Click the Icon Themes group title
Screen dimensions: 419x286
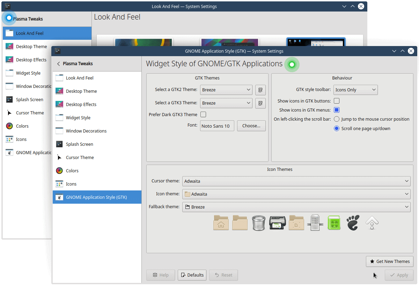(280, 170)
